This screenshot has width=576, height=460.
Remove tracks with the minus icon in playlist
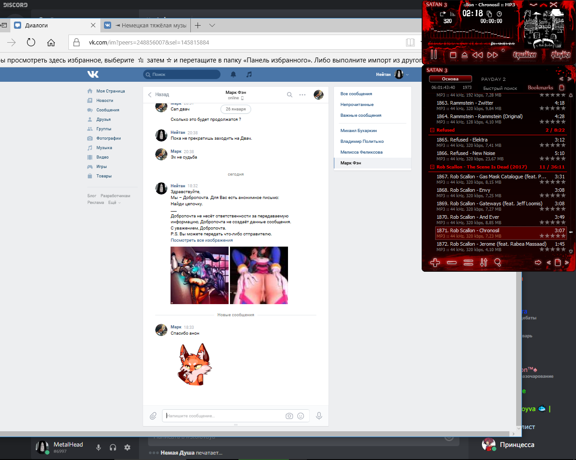click(x=452, y=262)
